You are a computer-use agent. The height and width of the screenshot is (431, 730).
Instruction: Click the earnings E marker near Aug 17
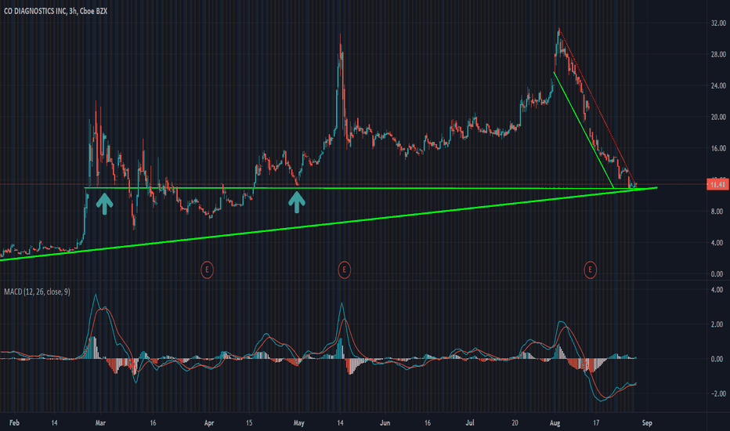591,270
